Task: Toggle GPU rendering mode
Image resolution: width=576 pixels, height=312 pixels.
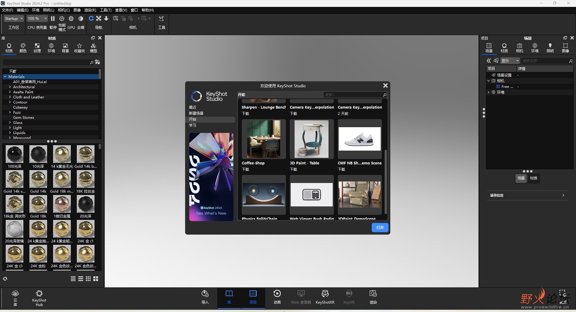Action: click(71, 19)
